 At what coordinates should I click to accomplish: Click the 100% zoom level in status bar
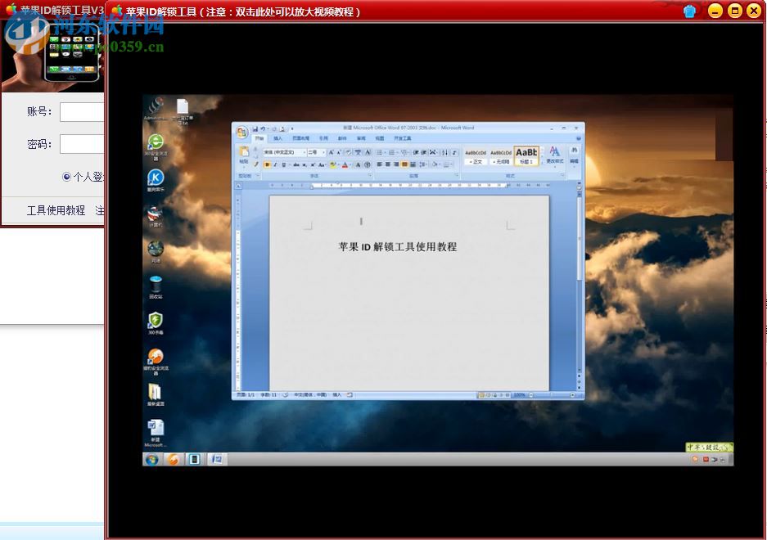click(x=519, y=394)
